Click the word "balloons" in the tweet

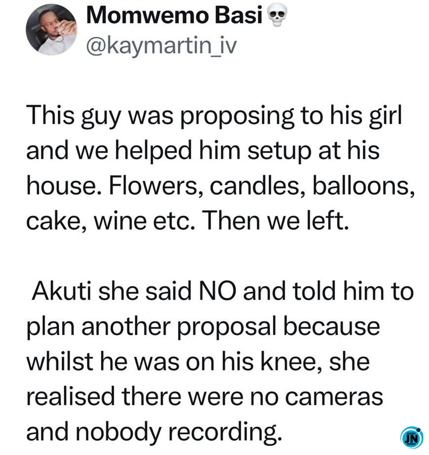[360, 188]
